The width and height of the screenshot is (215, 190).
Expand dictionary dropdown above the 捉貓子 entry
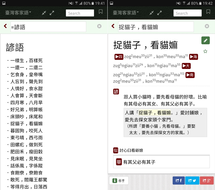126,13
